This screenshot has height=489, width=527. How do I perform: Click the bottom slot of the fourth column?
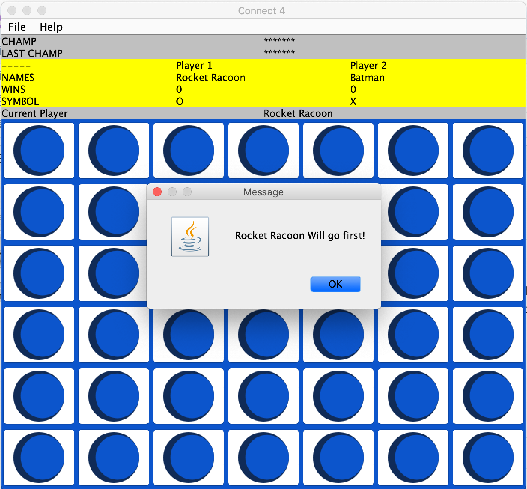tap(263, 457)
